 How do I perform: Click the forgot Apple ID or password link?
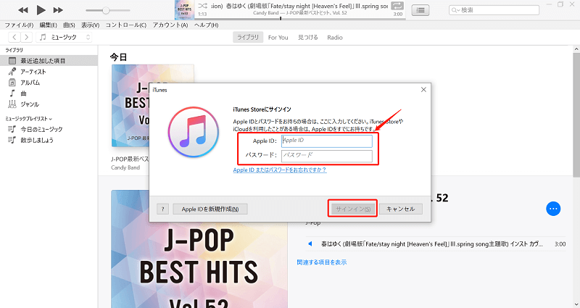click(x=280, y=170)
